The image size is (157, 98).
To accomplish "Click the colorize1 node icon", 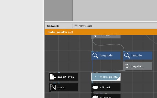I will pos(95,97).
